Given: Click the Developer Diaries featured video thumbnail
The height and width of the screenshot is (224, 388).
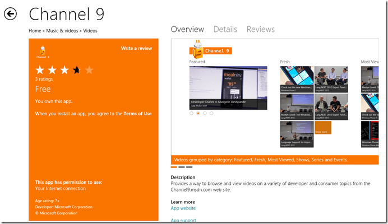Looking at the screenshot, I should (x=228, y=88).
